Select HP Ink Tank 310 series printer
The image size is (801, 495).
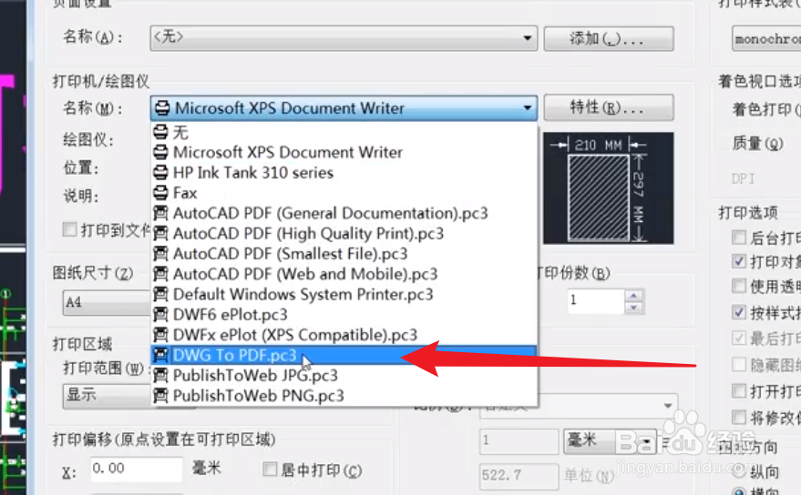[344, 173]
